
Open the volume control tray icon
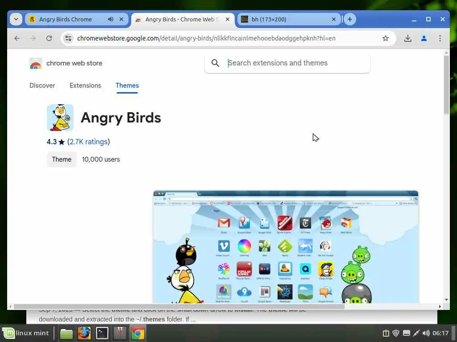(x=426, y=333)
